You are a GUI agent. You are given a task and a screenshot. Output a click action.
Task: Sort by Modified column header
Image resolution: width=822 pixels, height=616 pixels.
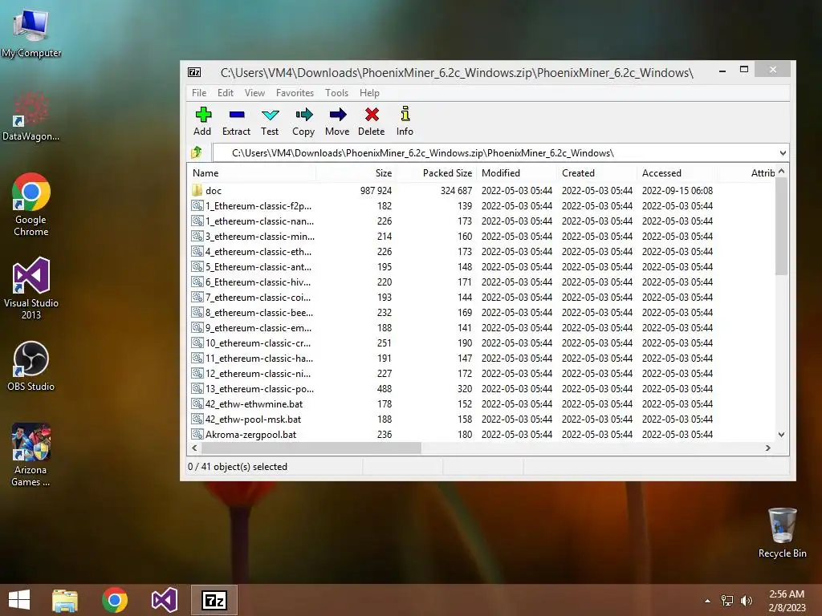[x=517, y=173]
